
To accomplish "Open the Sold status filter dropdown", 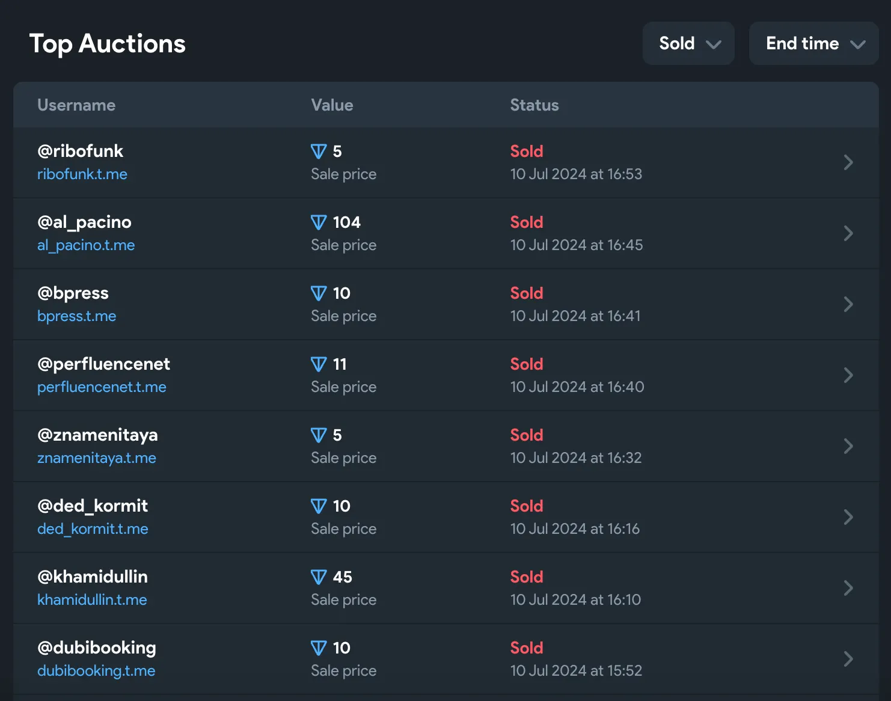I will coord(688,43).
